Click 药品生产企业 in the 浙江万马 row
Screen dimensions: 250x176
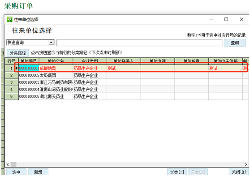point(90,82)
